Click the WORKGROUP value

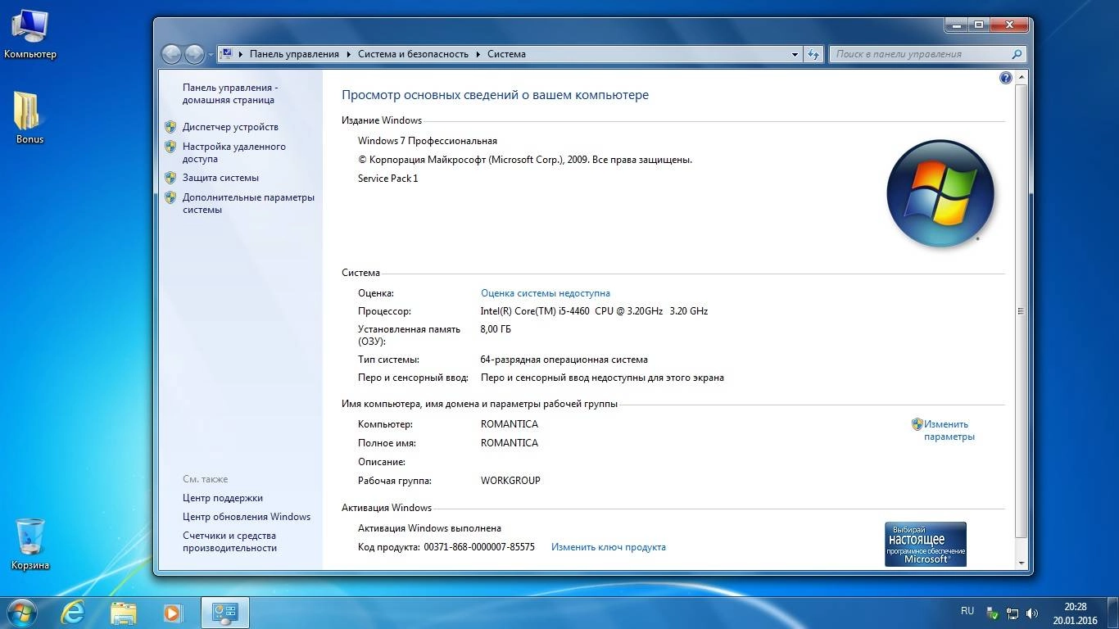coord(510,481)
